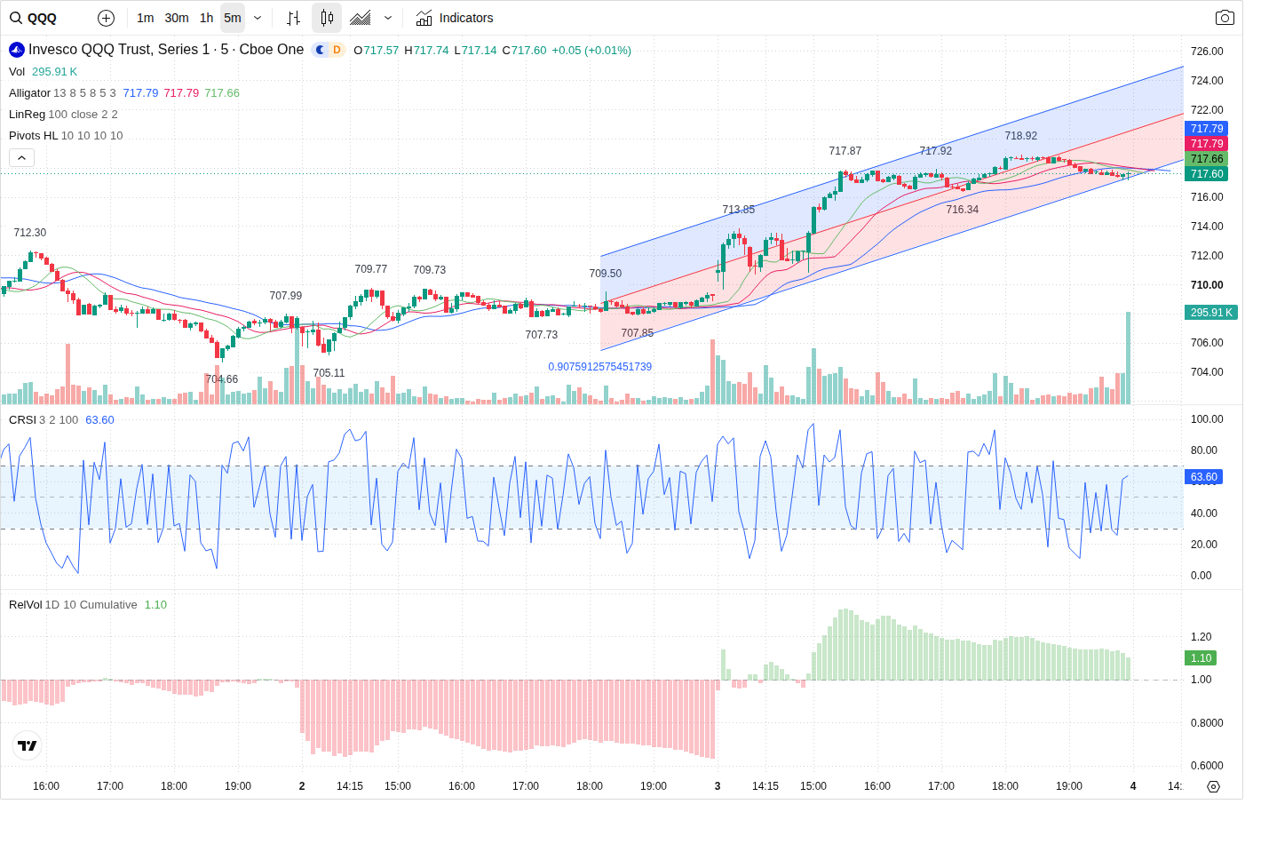Click the 63.60 CRSI axis label
Viewport: 1261px width, 844px height.
pyautogui.click(x=1203, y=477)
